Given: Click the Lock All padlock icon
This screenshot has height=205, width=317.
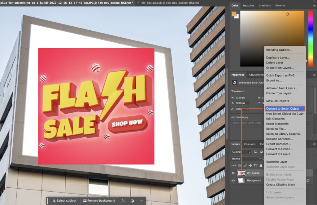Looking at the screenshot, I should (x=261, y=166).
